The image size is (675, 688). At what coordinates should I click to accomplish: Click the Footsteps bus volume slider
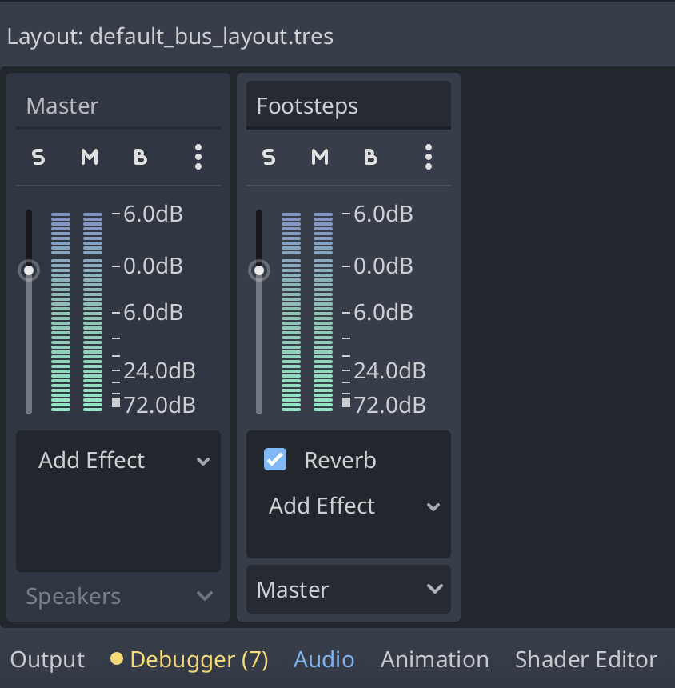[259, 311]
